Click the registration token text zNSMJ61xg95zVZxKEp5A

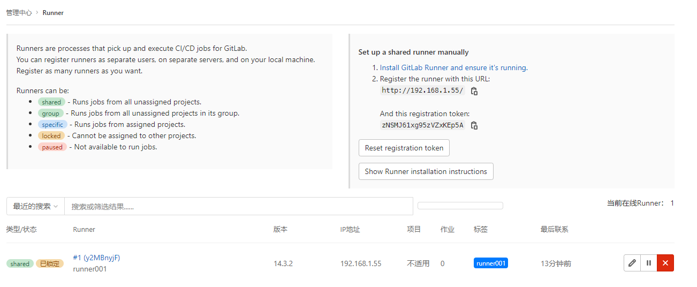pos(422,125)
